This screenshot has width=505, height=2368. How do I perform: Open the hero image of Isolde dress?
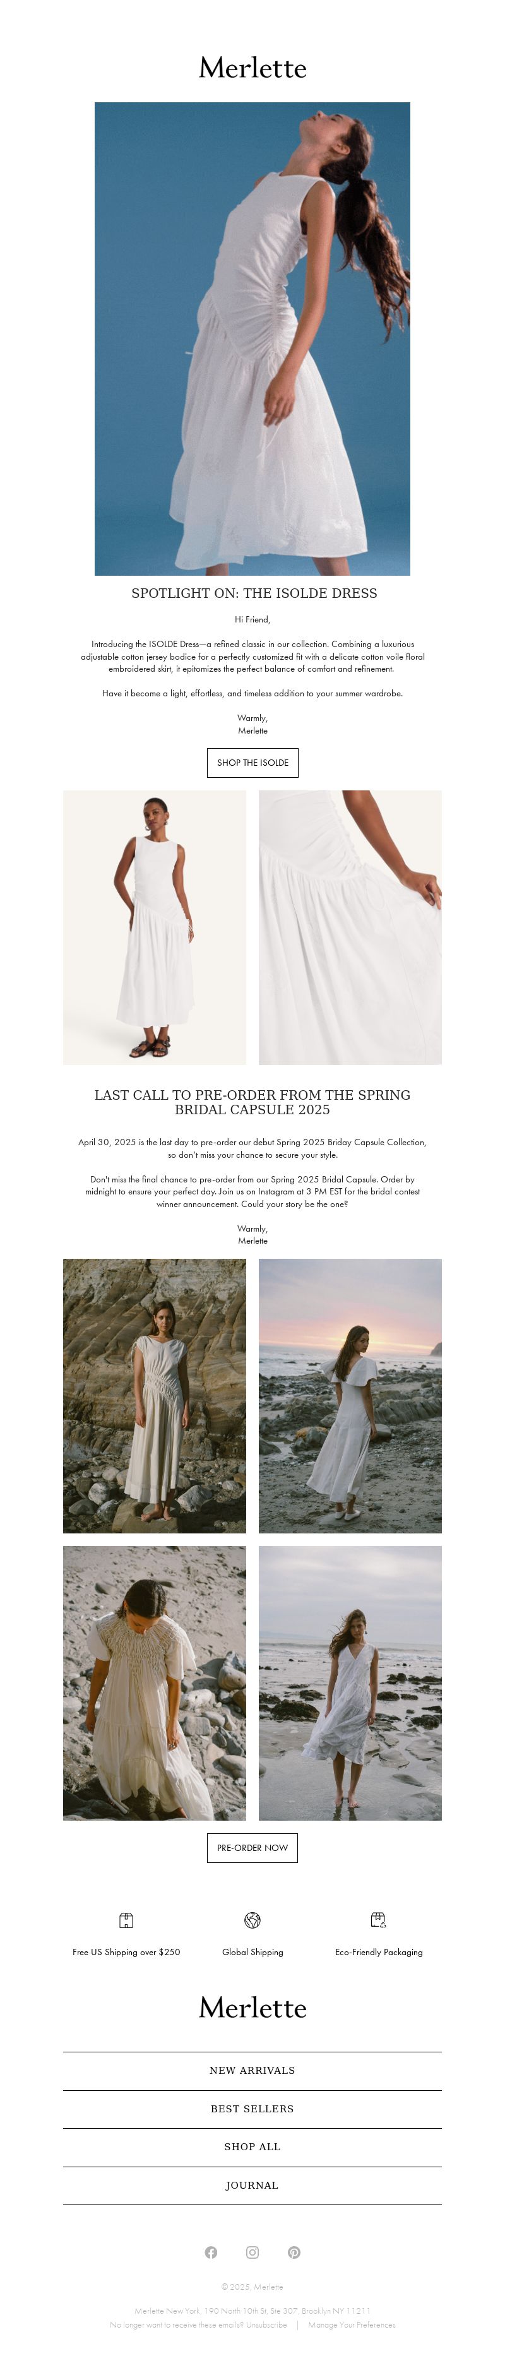pyautogui.click(x=252, y=338)
